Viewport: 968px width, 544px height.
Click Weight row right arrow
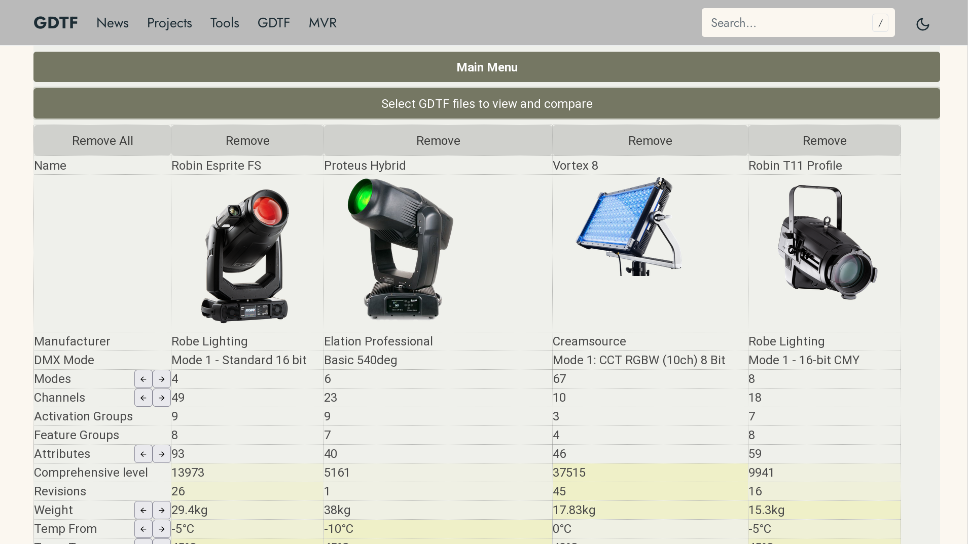click(x=162, y=510)
